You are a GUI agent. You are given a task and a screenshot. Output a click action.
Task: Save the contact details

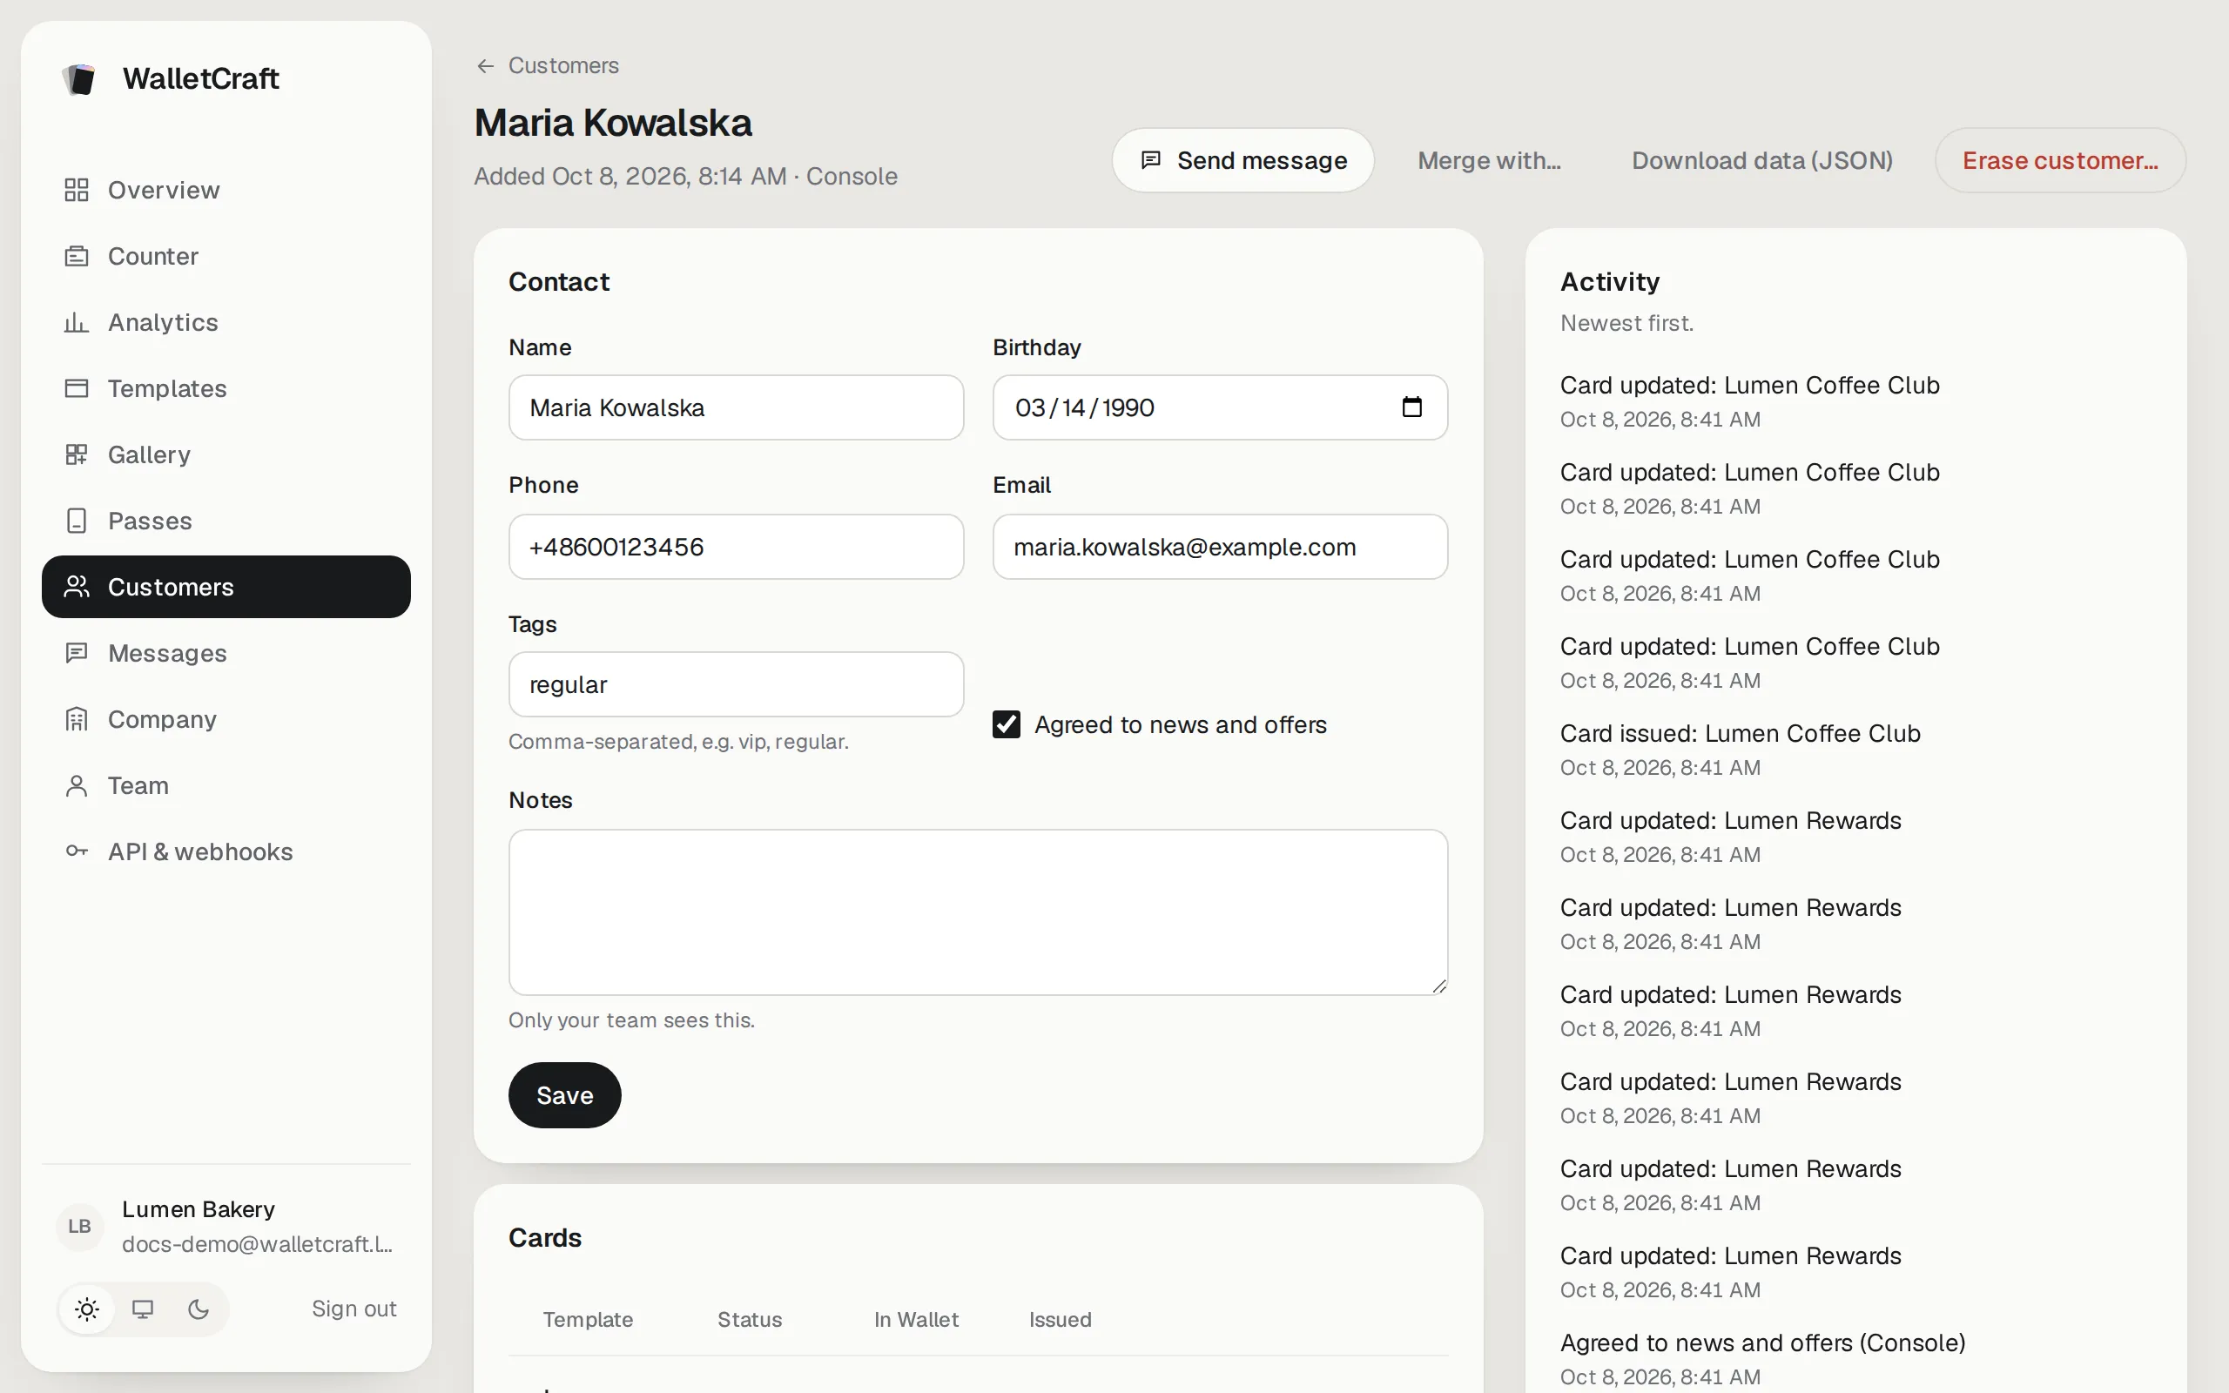tap(564, 1095)
